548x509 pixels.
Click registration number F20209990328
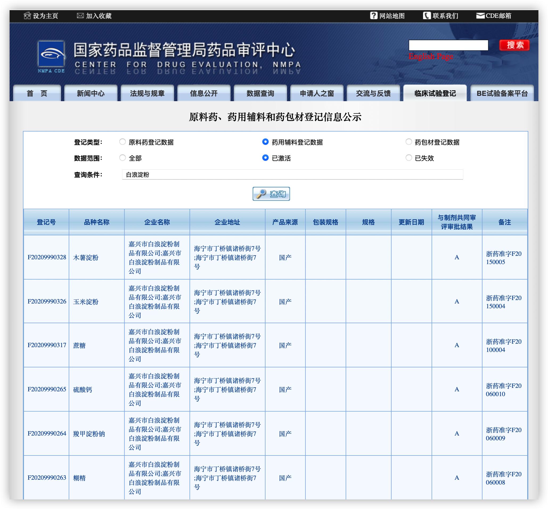pos(47,257)
